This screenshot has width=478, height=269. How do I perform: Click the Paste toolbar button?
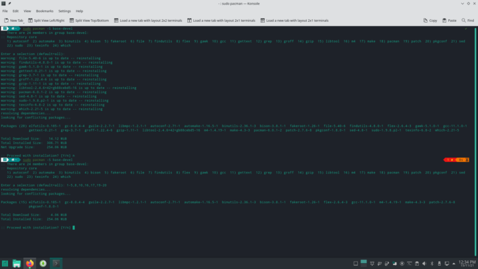[x=449, y=21]
